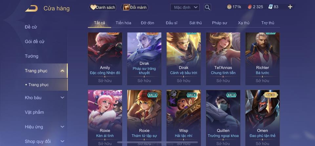Select the Amily Đặc công Nhện đỏ skin card
This screenshot has width=315, height=146.
coord(105,59)
